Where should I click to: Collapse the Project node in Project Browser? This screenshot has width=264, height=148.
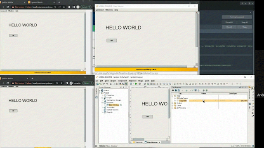pyautogui.click(x=100, y=93)
